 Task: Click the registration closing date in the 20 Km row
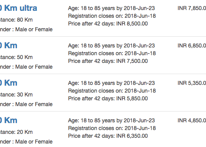pos(112,128)
